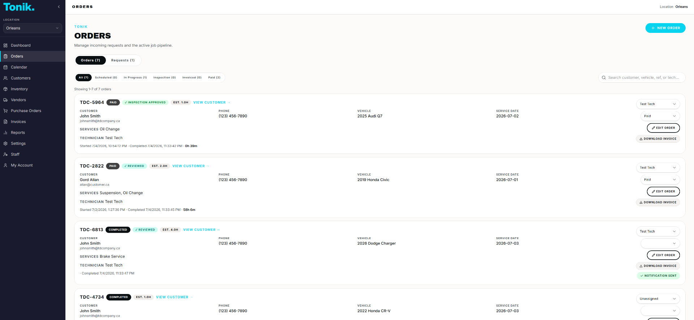The height and width of the screenshot is (320, 694).
Task: Open the Purchase Orders menu item
Action: pyautogui.click(x=33, y=111)
